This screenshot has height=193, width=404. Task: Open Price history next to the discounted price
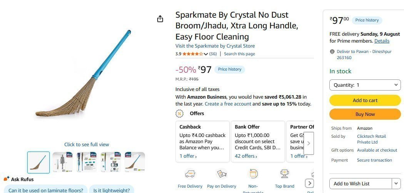tap(230, 69)
